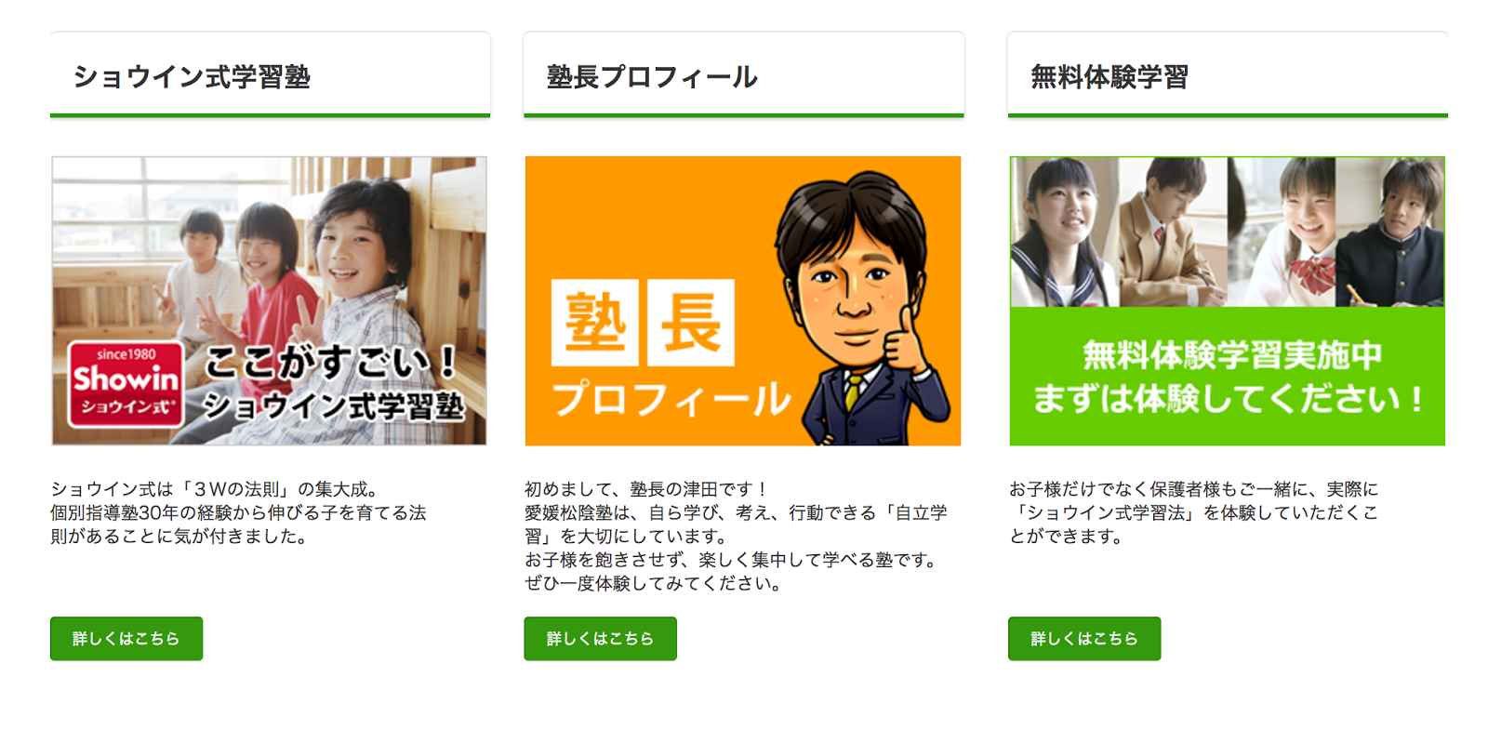The height and width of the screenshot is (730, 1488).
Task: Click the orange 塾長 profile banner
Action: 742,300
